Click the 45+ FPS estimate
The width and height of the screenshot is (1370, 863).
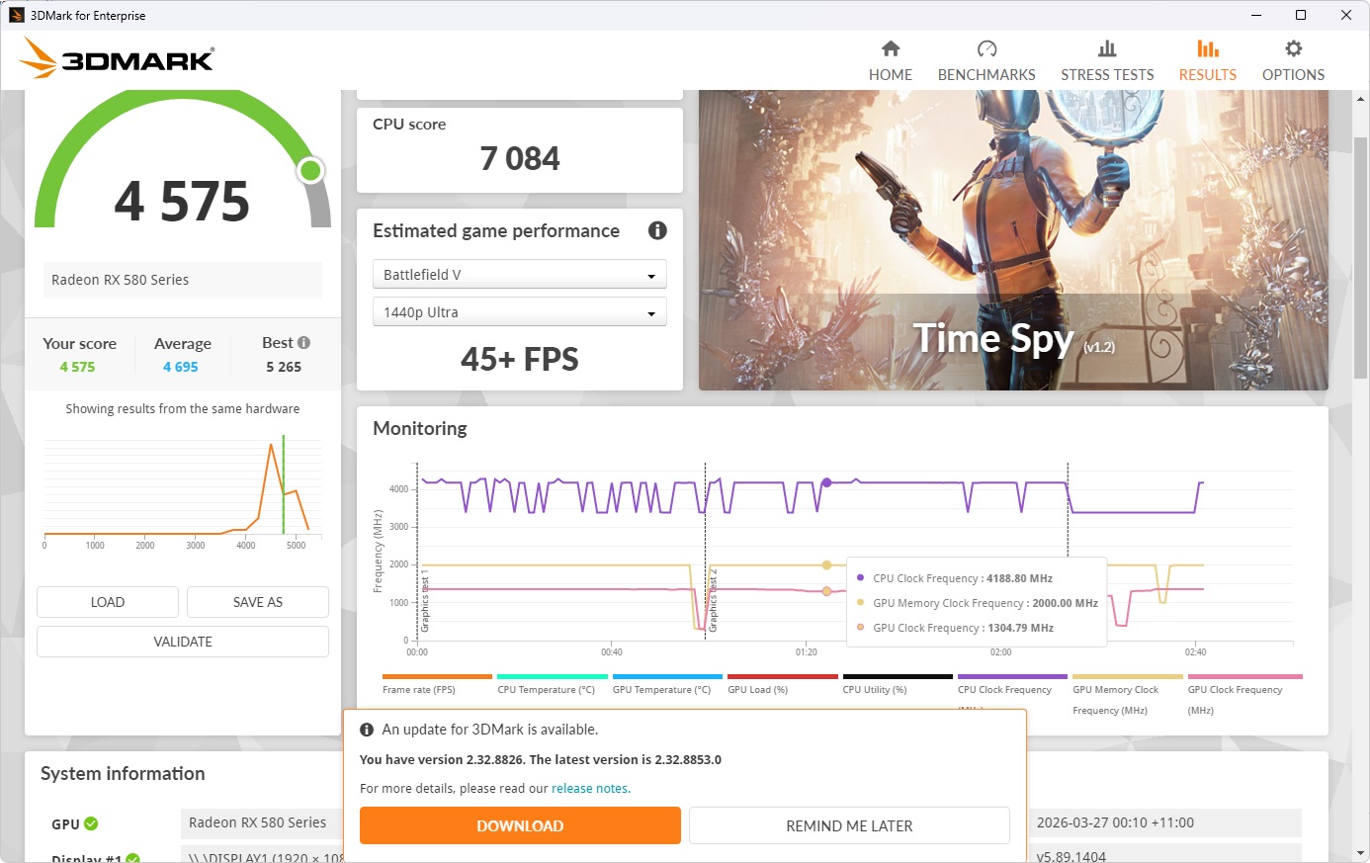click(520, 359)
